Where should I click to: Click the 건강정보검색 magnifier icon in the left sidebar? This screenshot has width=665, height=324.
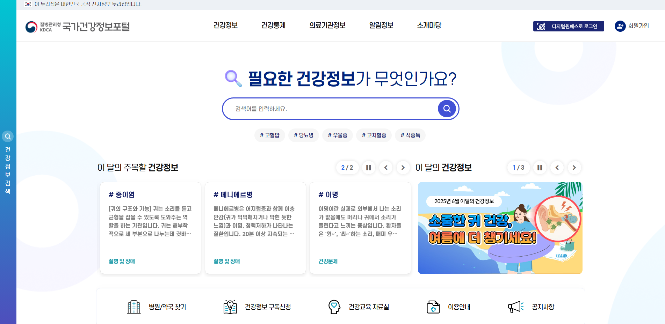(8, 136)
